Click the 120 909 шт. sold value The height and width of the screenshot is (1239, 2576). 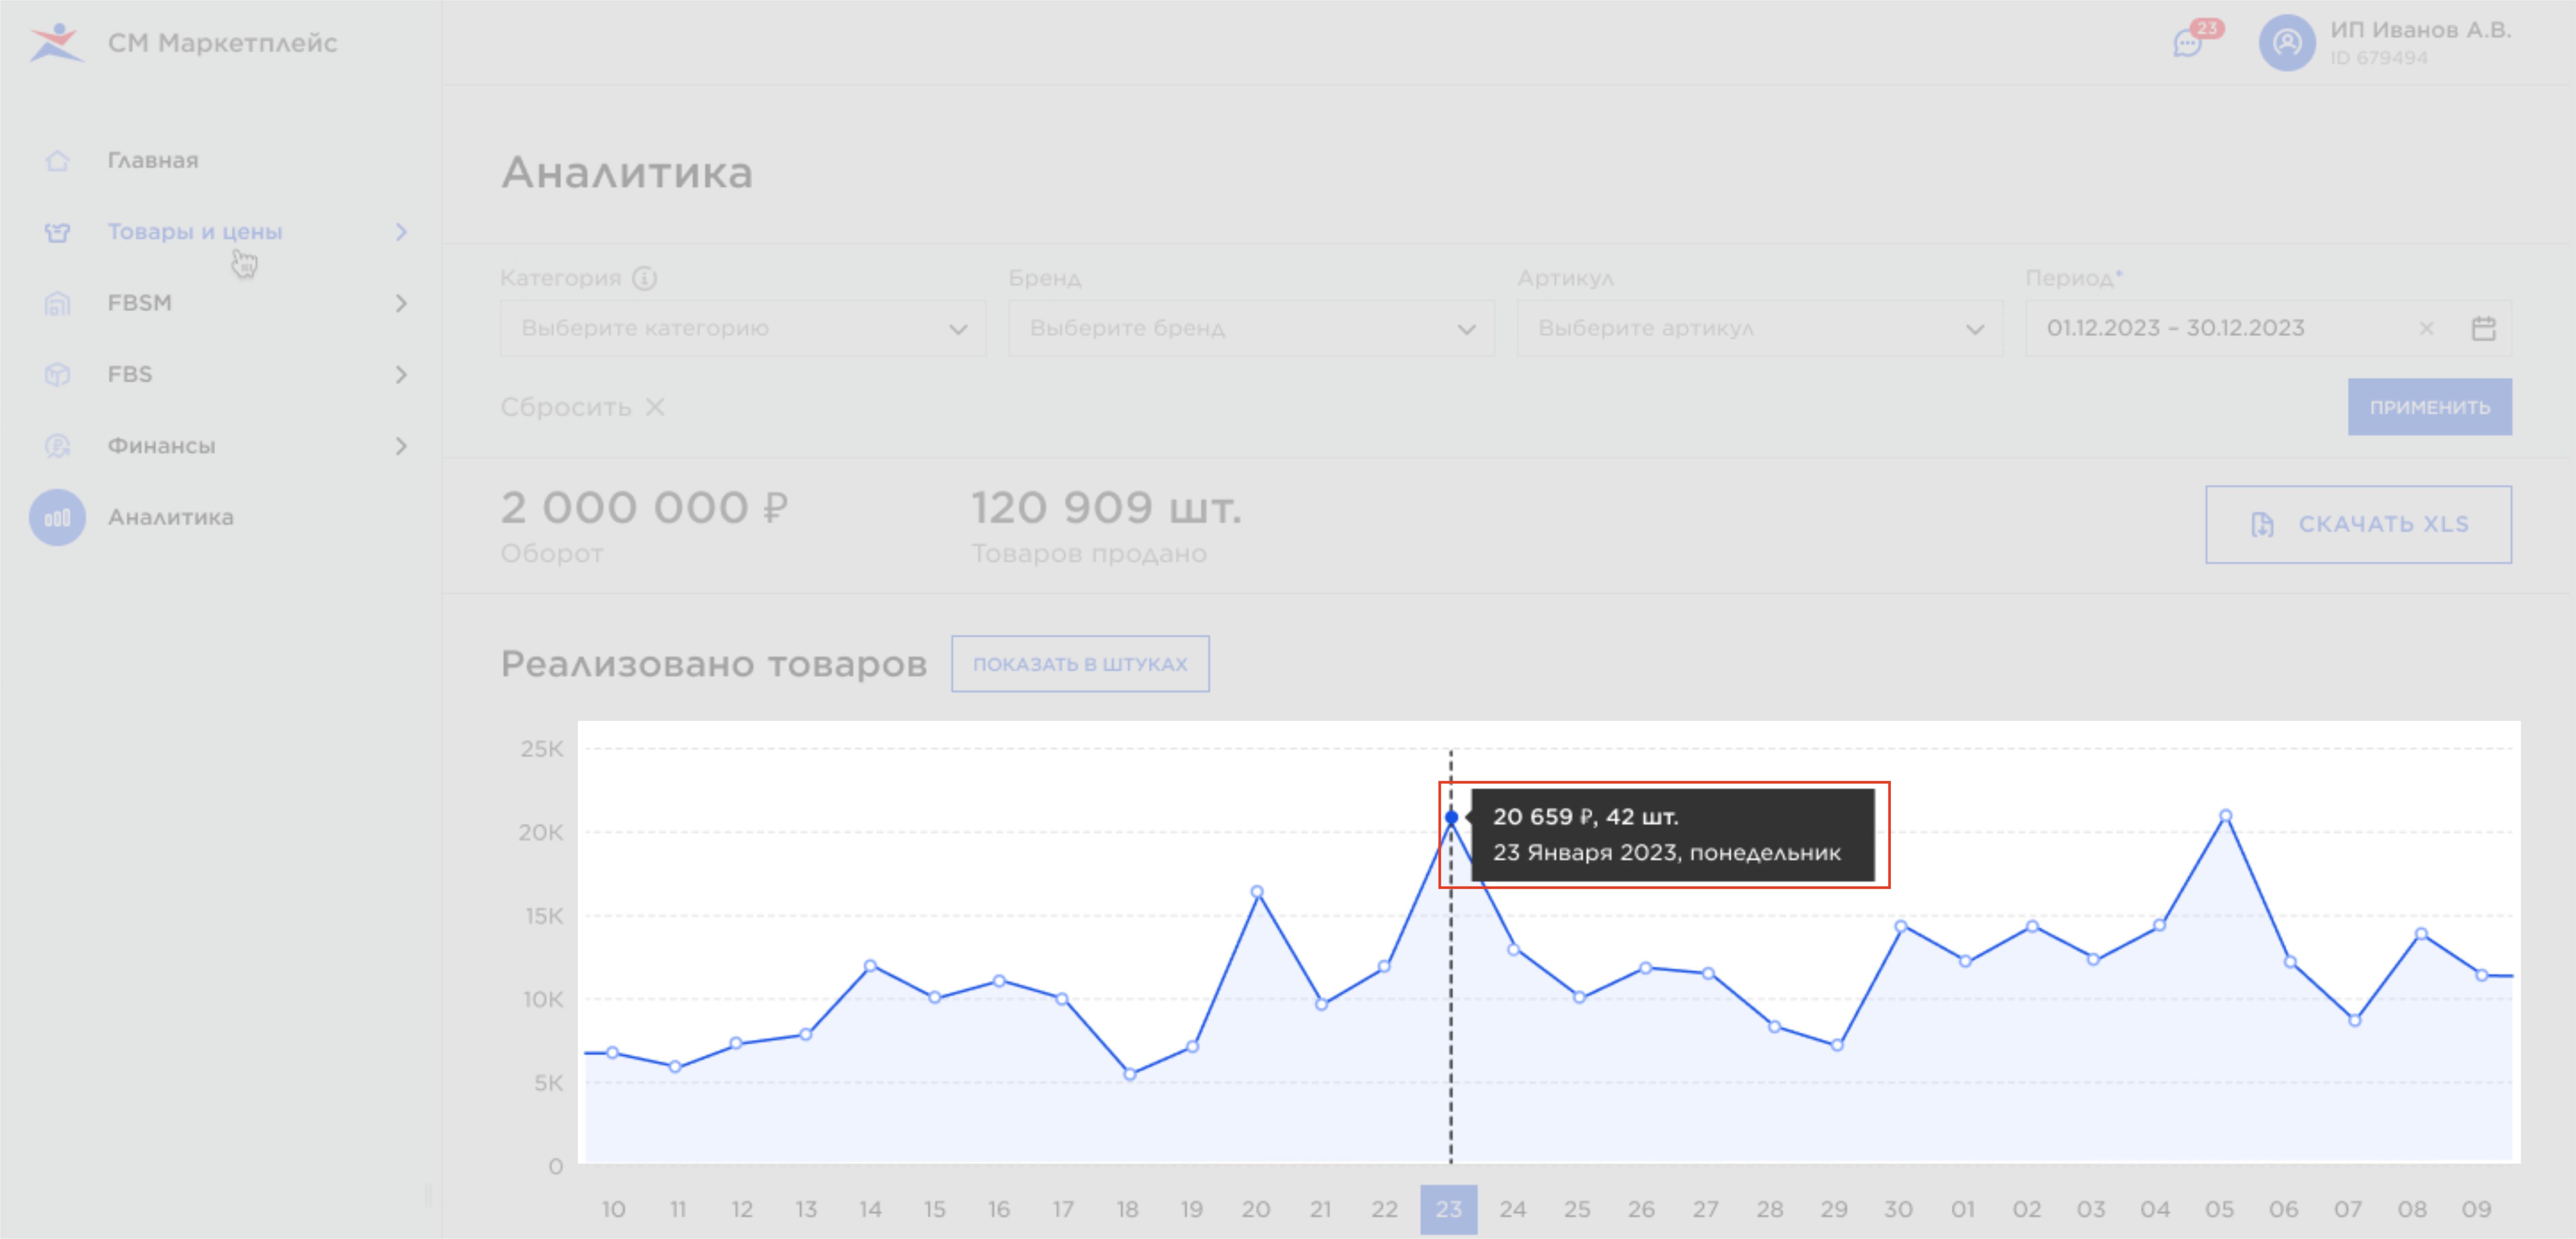pyautogui.click(x=1106, y=507)
